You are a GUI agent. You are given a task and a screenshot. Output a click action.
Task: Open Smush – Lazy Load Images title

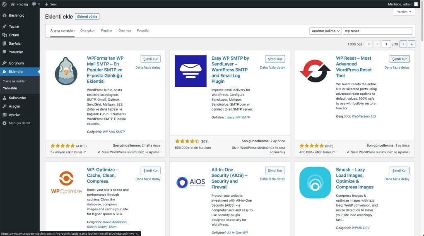[354, 178]
